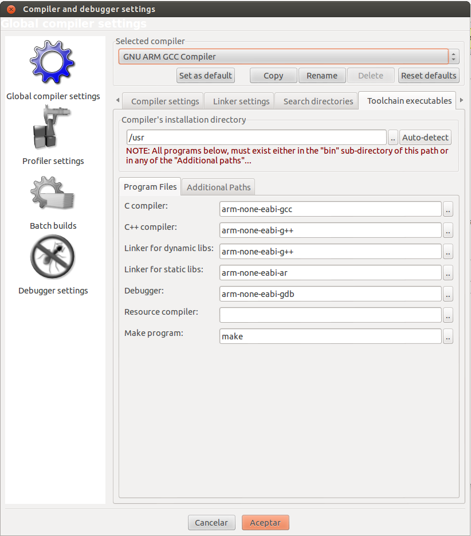Click Reset defaults button
The image size is (471, 536).
coord(429,76)
